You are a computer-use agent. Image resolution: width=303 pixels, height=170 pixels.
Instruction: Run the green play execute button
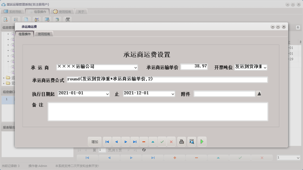click(x=202, y=141)
